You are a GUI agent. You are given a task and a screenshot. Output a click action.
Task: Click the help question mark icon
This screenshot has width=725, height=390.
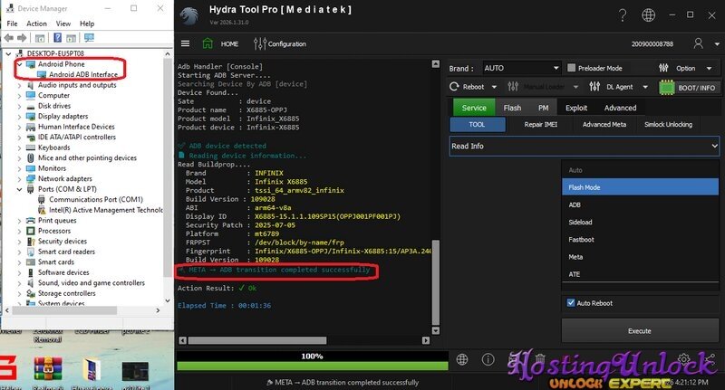[623, 15]
